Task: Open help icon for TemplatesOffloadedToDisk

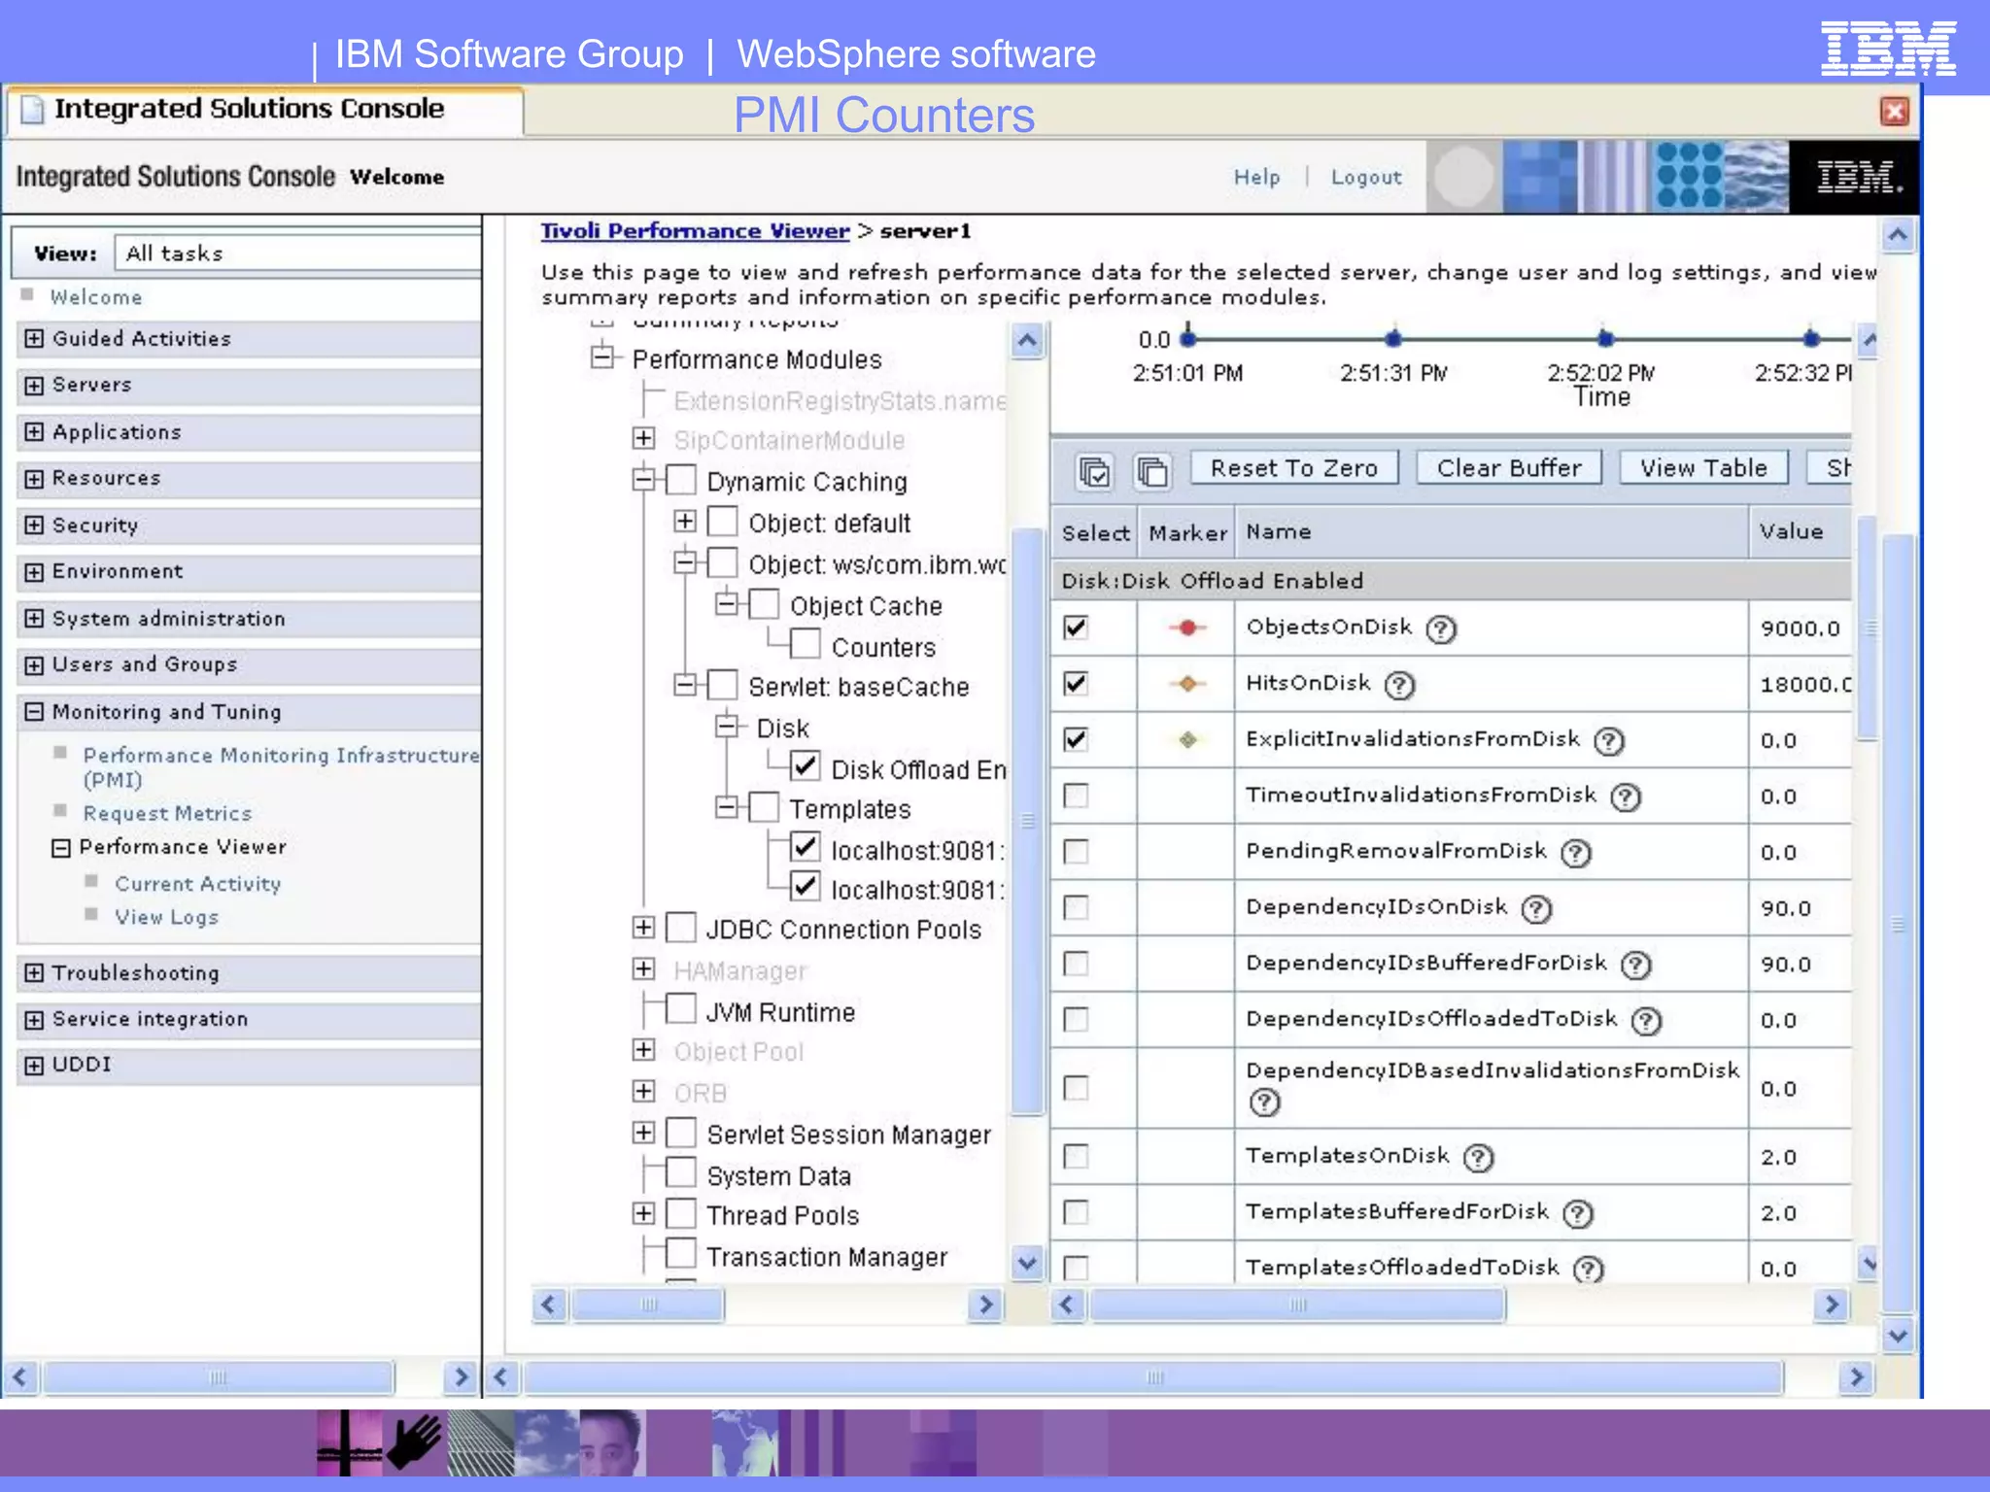Action: (1589, 1269)
